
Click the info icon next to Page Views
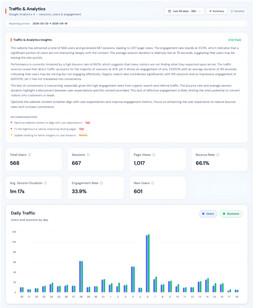pyautogui.click(x=153, y=155)
